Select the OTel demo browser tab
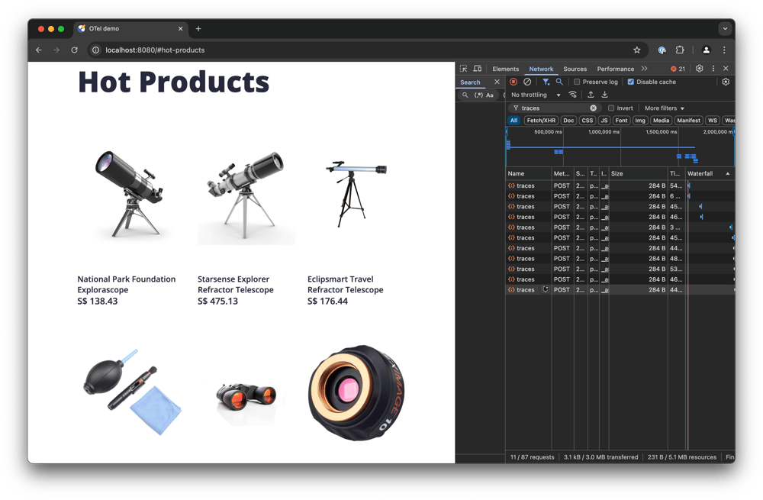This screenshot has height=500, width=763. (130, 29)
